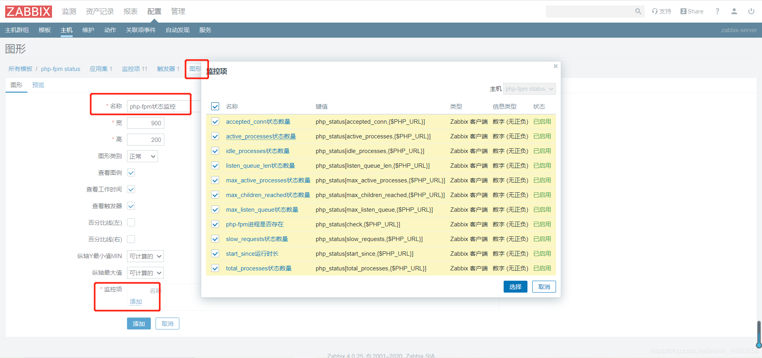762x358 pixels.
Task: Click the 选择 button in popup
Action: coord(516,287)
